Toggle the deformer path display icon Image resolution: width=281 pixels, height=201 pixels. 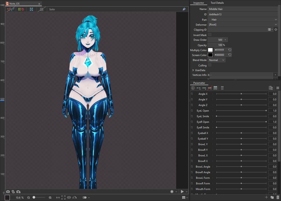click(10, 9)
